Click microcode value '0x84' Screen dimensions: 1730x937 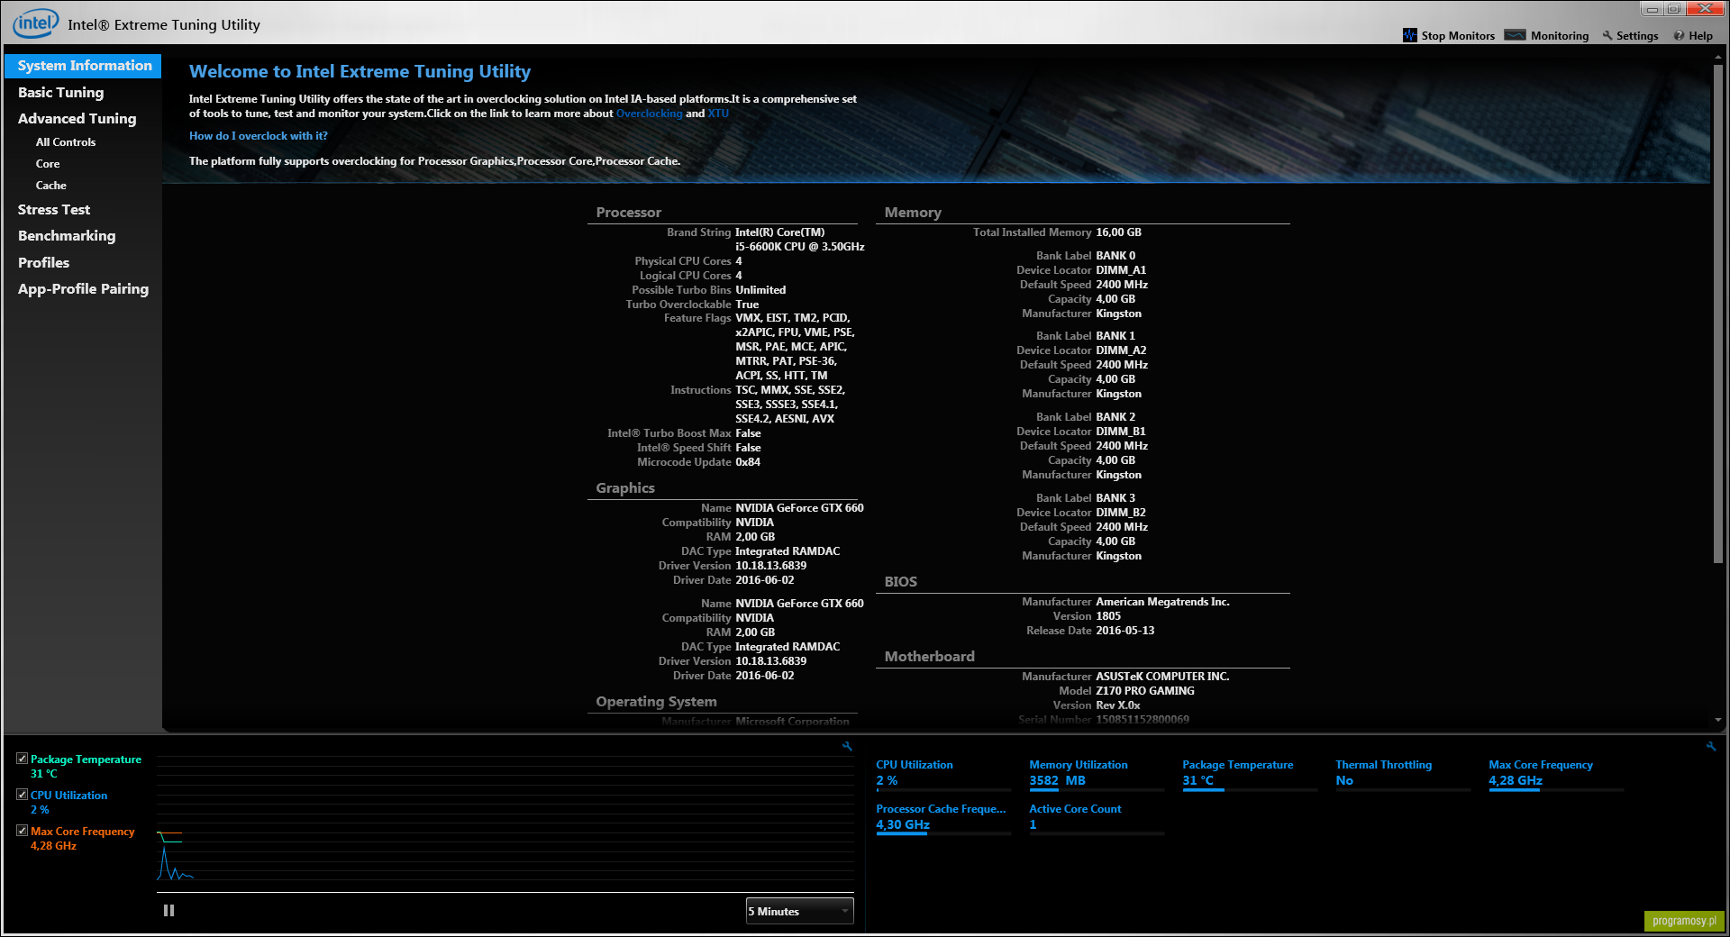748,462
